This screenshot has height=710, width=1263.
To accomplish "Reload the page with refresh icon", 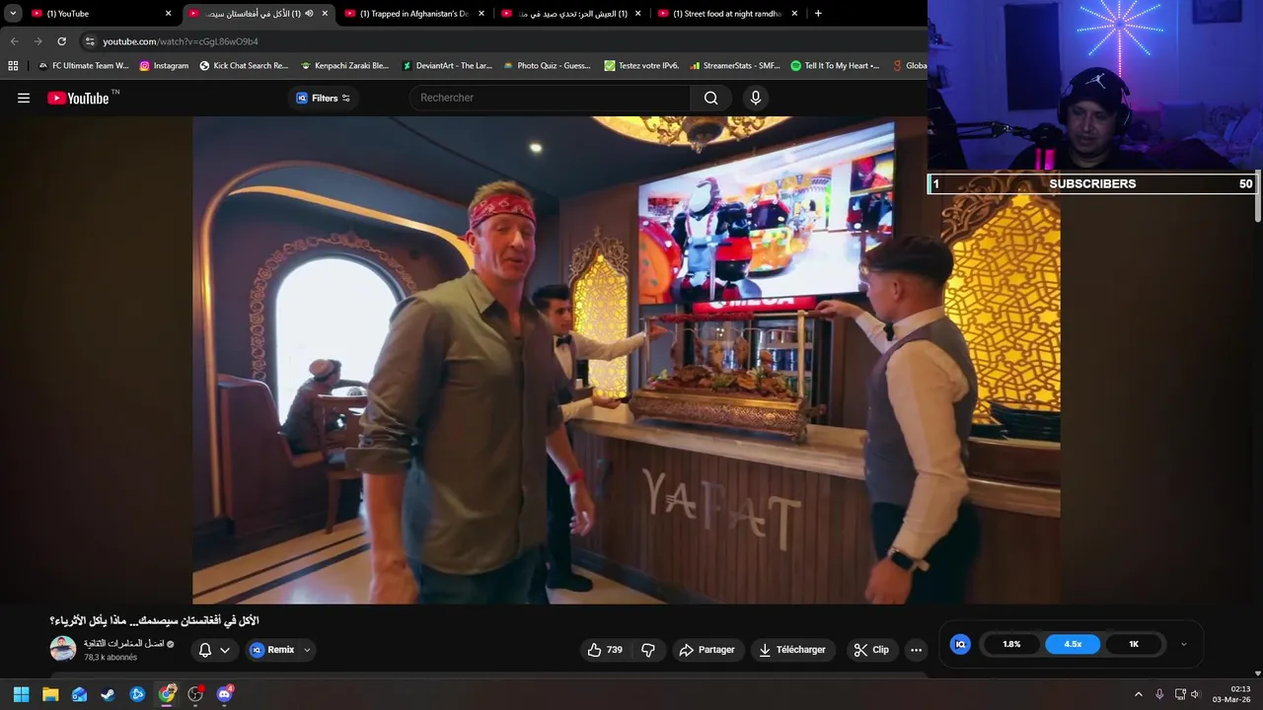I will [x=61, y=41].
